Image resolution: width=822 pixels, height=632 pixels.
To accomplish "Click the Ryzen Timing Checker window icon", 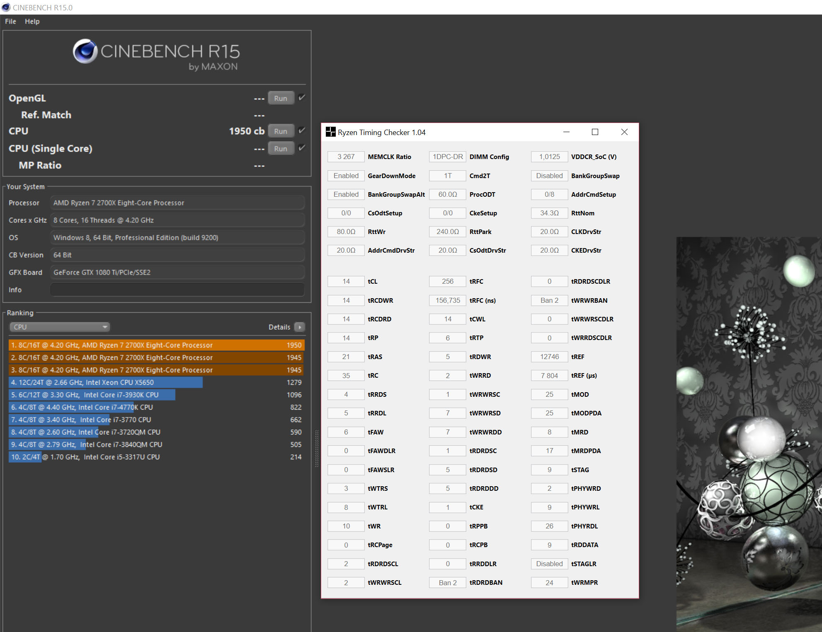I will [330, 132].
